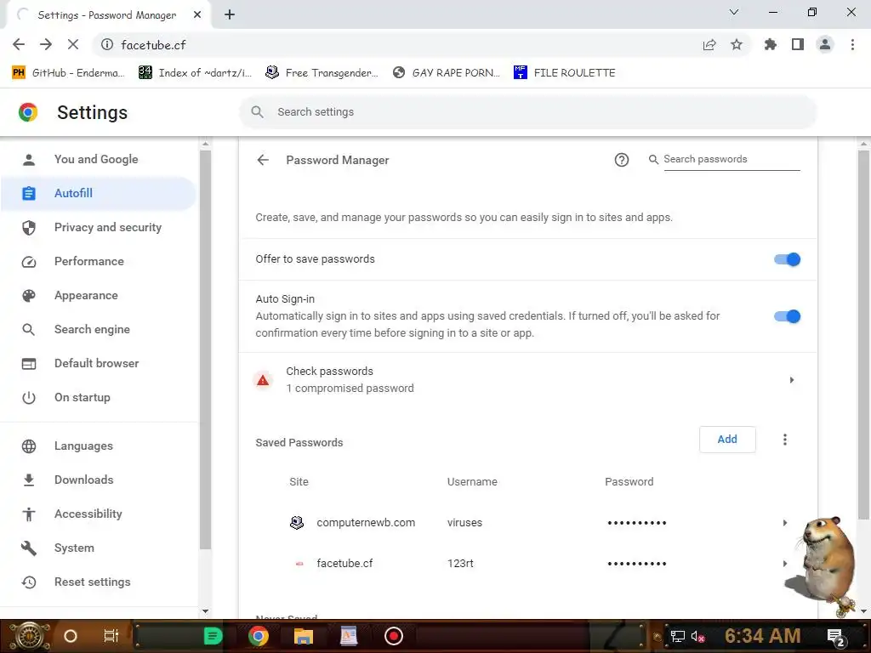871x653 pixels.
Task: Open Chrome's three-dot menu
Action: pos(852,44)
